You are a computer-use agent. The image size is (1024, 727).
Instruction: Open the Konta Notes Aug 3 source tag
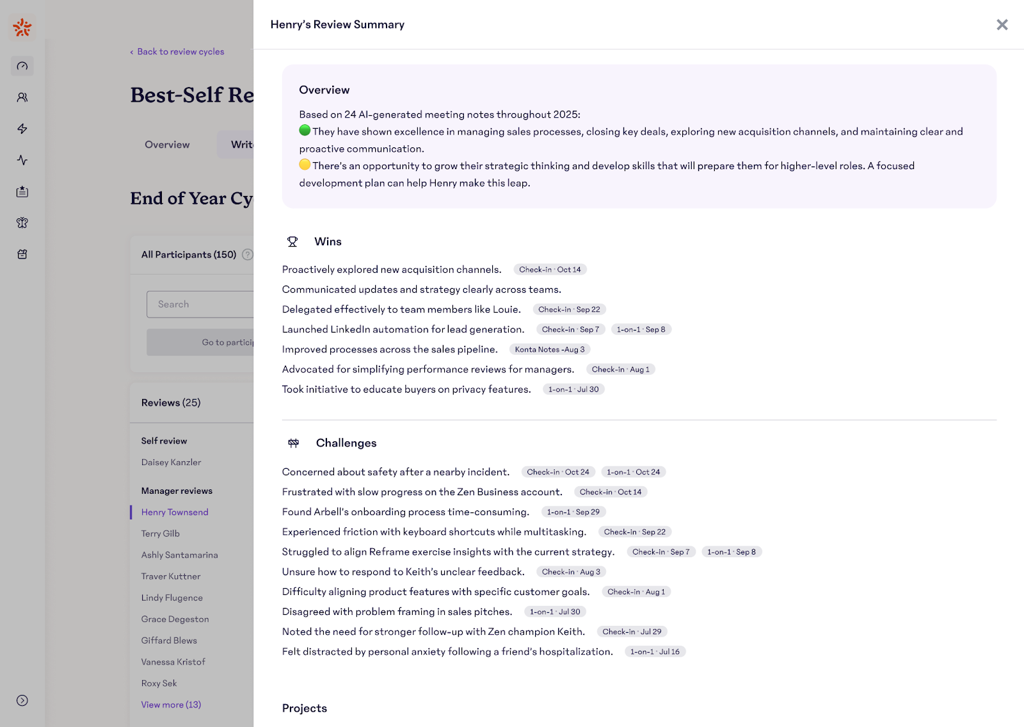tap(550, 350)
